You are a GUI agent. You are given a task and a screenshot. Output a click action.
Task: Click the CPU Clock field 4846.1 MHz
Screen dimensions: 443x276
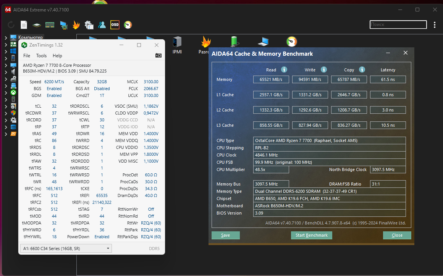tap(330, 155)
